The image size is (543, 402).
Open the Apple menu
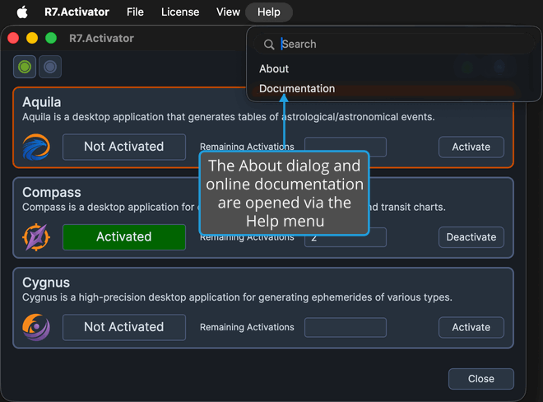pos(22,12)
